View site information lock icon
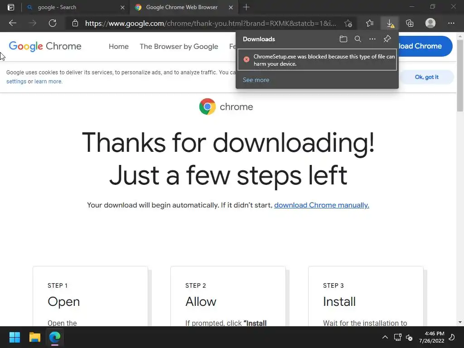 [x=75, y=23]
